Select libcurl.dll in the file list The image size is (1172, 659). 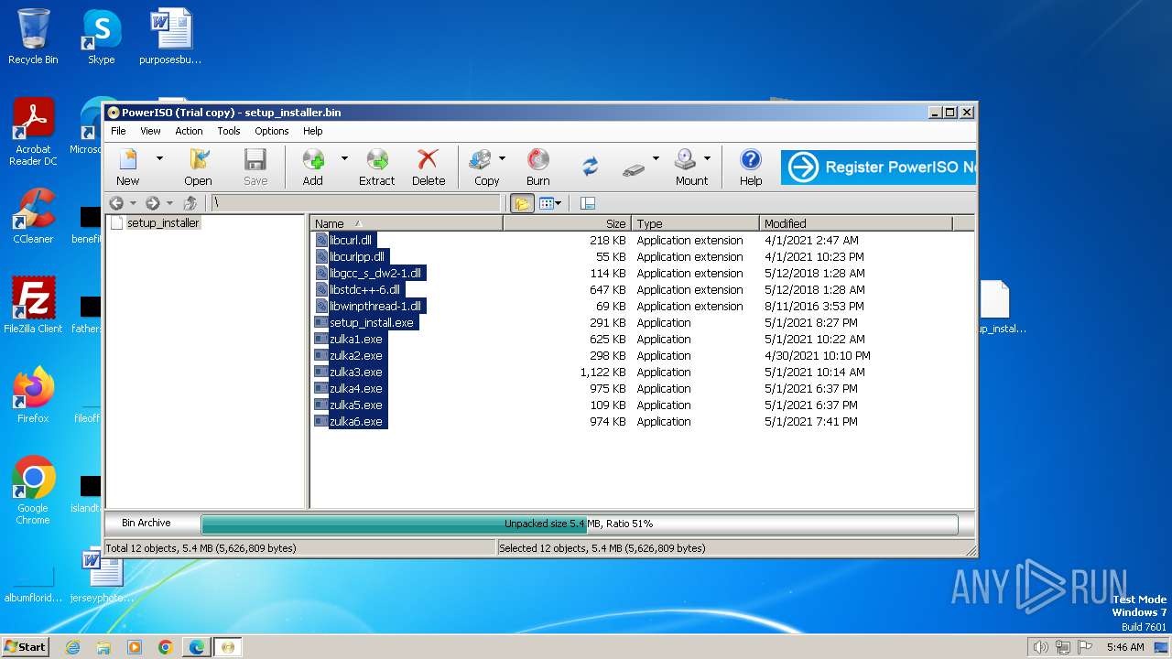tap(351, 240)
